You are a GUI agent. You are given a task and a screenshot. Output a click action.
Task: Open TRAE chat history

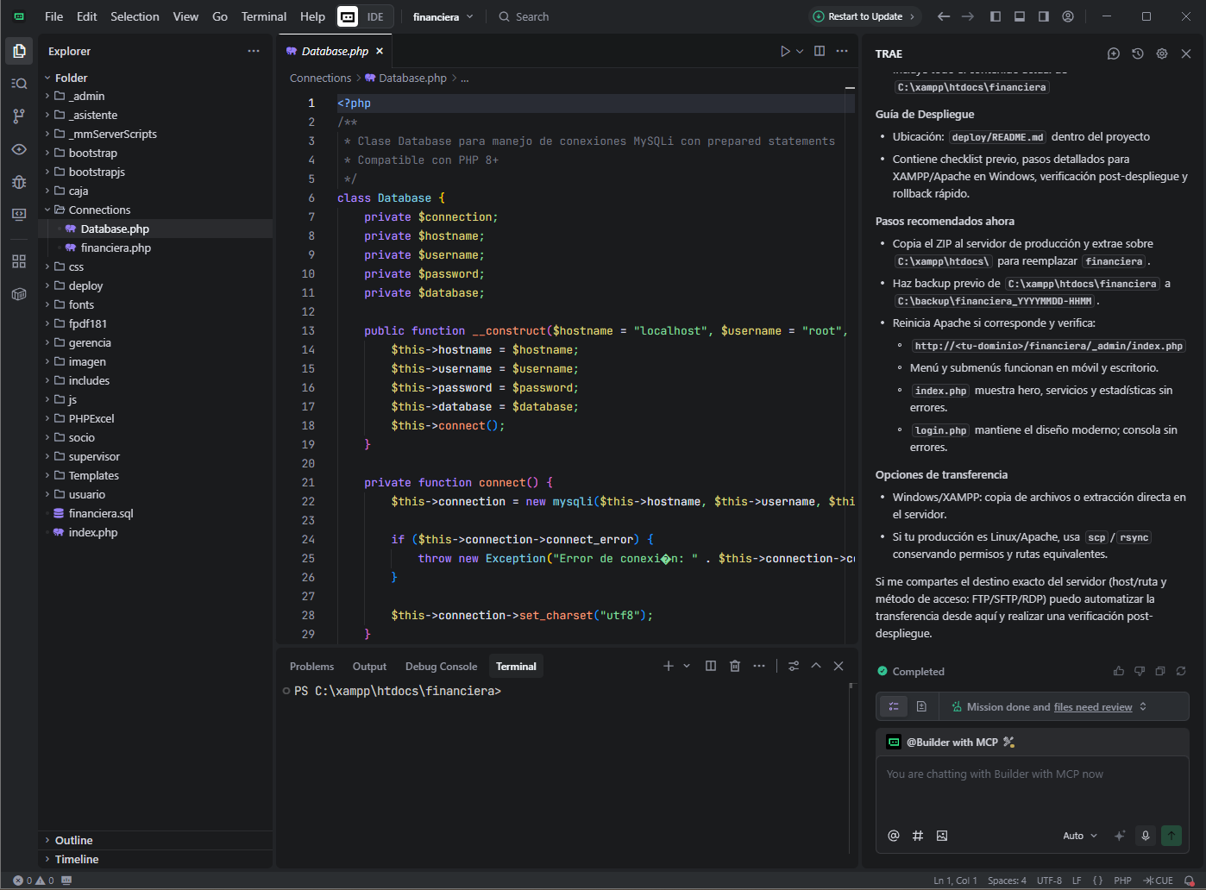tap(1138, 53)
